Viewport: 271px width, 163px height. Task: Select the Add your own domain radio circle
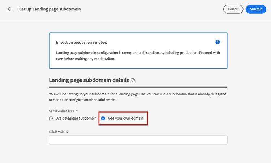pos(103,119)
